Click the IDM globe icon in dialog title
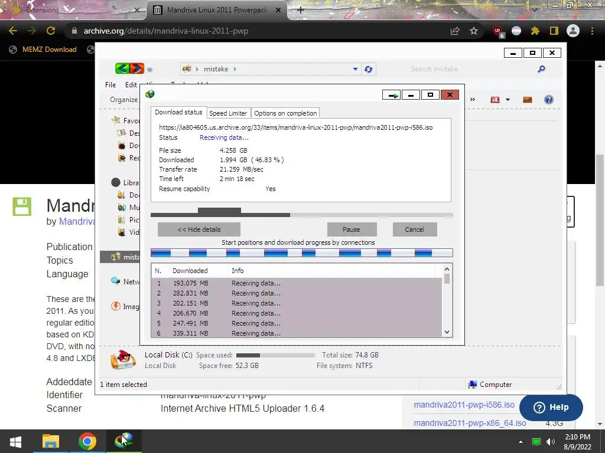The width and height of the screenshot is (605, 453). coord(150,94)
